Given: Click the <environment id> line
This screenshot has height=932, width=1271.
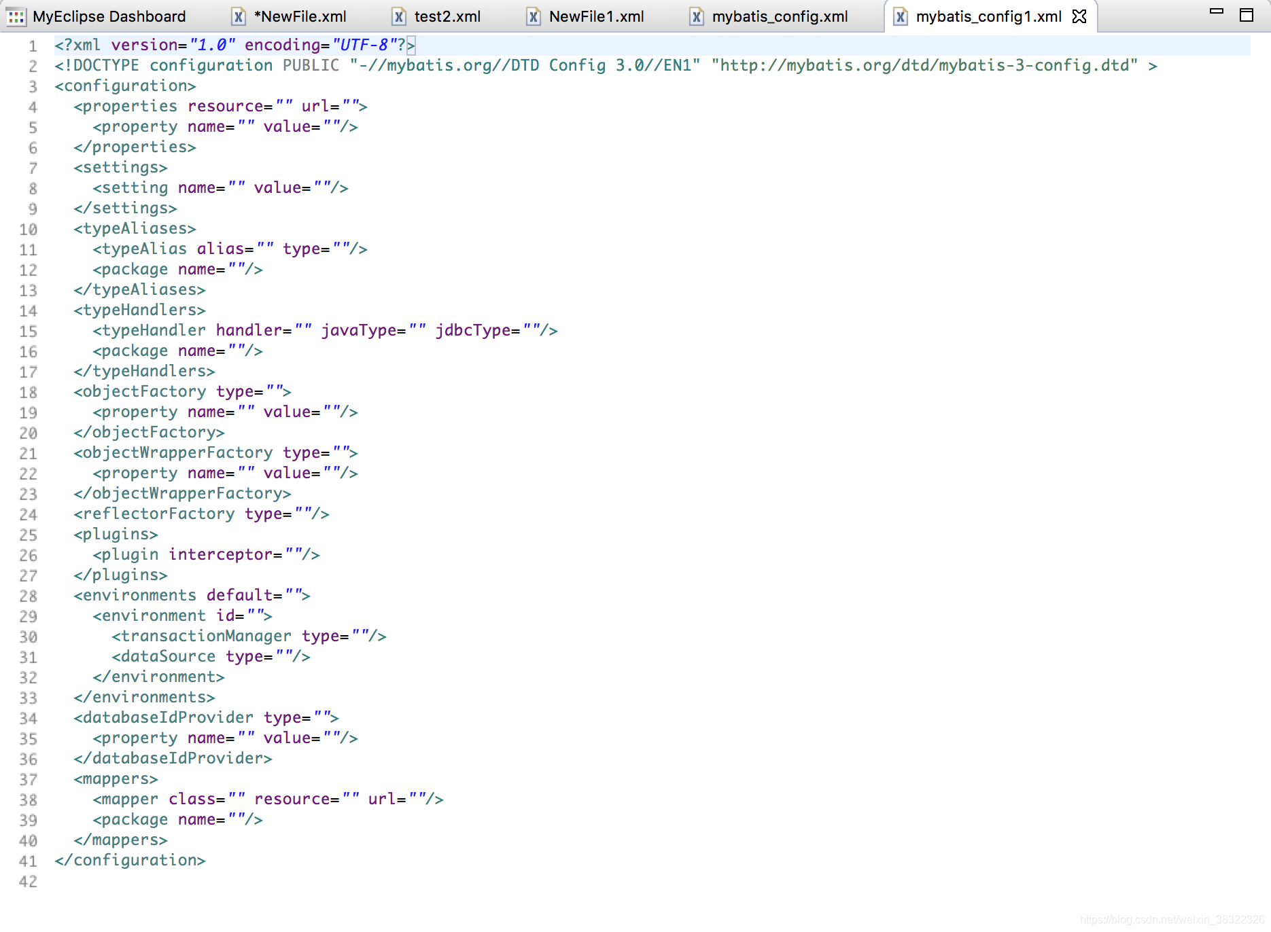Looking at the screenshot, I should point(182,616).
